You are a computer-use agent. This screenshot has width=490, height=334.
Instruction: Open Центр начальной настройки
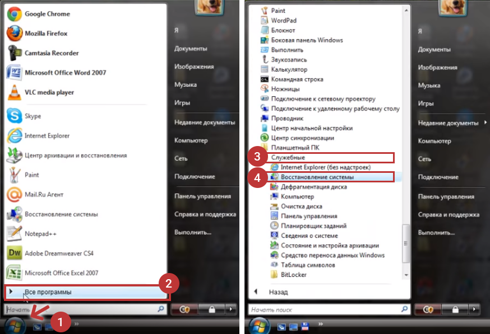tap(307, 128)
